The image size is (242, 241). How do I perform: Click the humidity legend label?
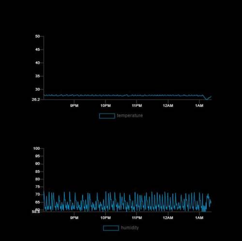pos(130,228)
